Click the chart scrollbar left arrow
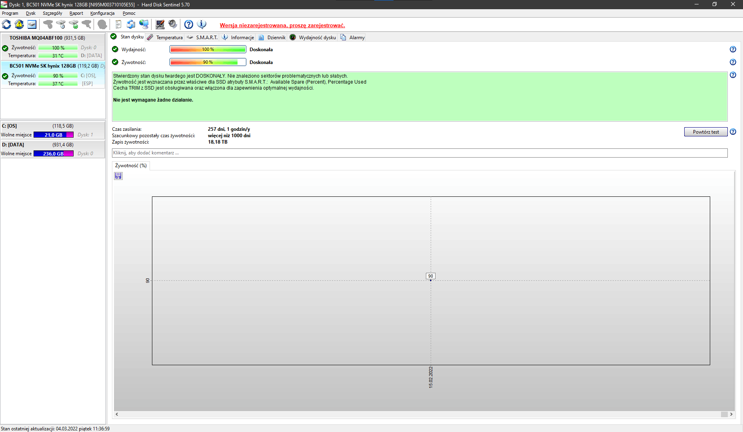Image resolution: width=743 pixels, height=432 pixels. [x=117, y=414]
